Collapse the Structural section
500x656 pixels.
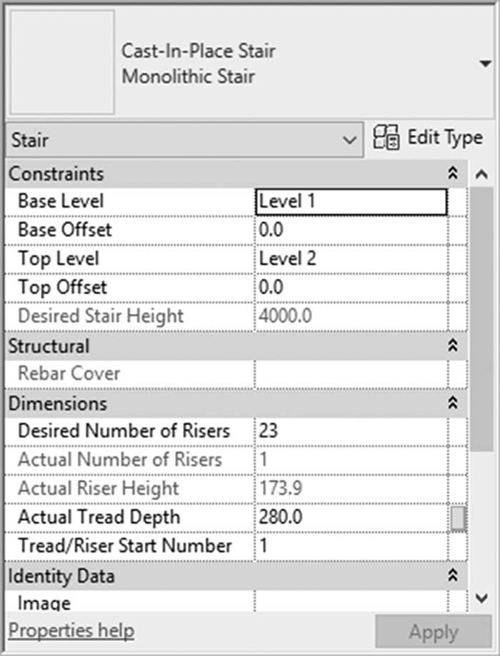tap(453, 345)
